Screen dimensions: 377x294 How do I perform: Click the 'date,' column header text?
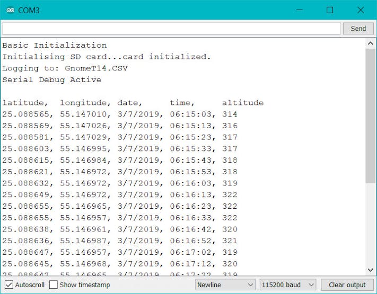[x=129, y=103]
